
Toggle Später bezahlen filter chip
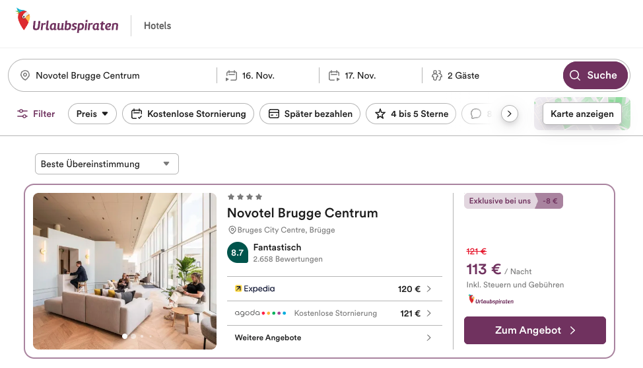(310, 114)
